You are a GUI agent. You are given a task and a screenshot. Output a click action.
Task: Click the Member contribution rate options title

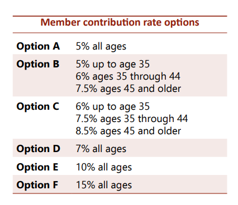(120, 23)
